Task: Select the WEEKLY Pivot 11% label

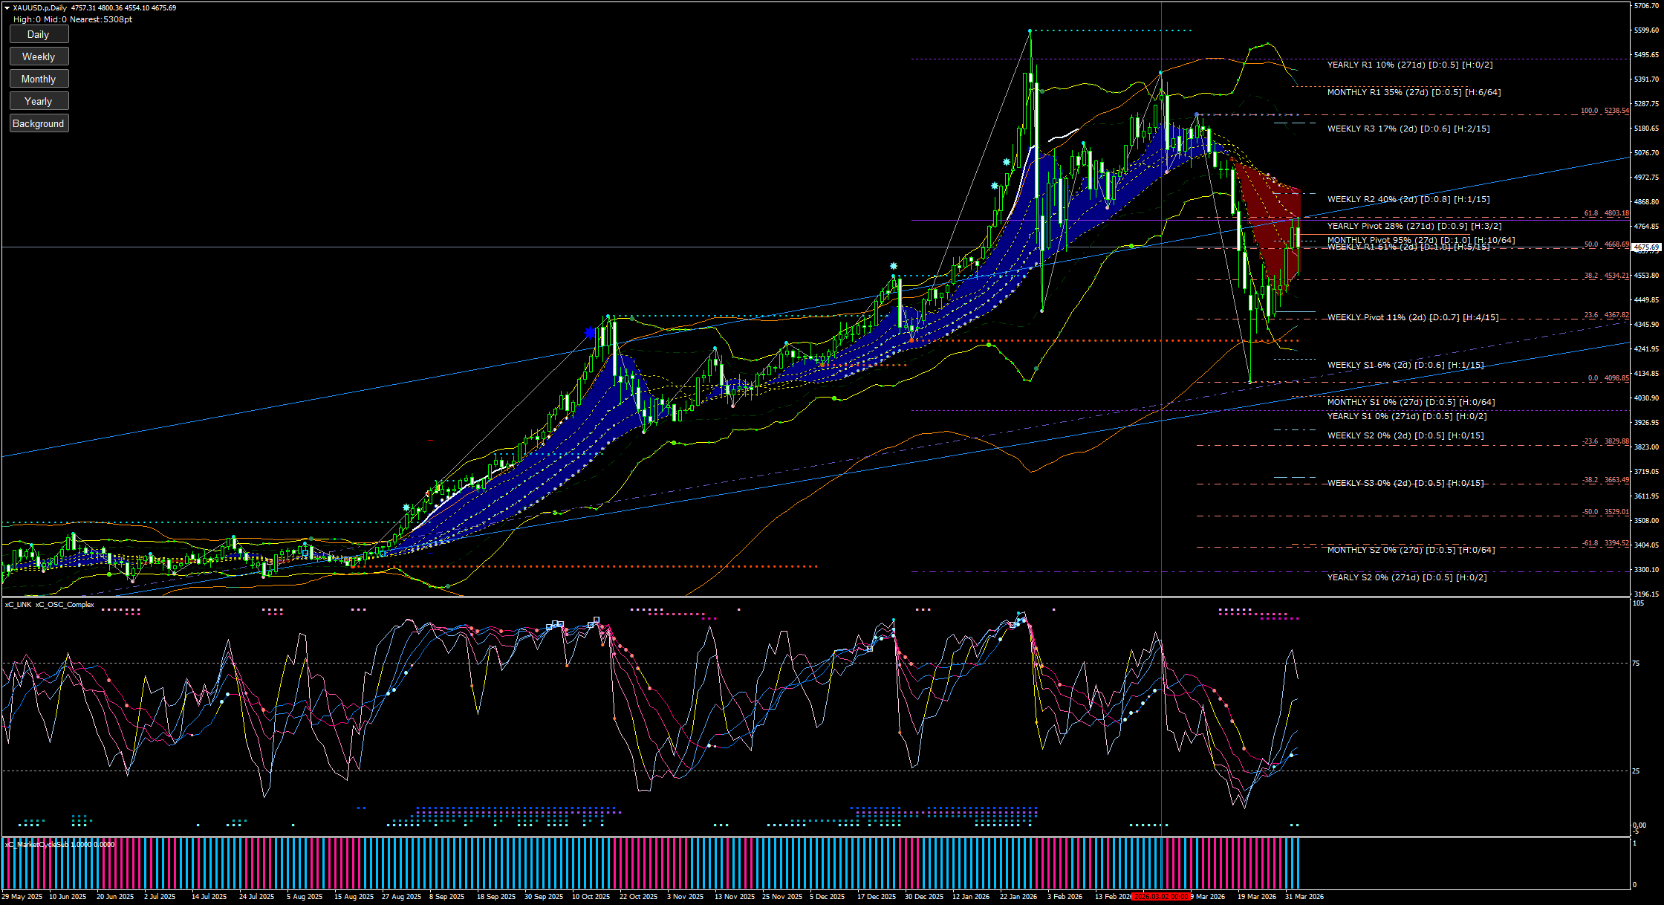Action: pyautogui.click(x=1412, y=317)
